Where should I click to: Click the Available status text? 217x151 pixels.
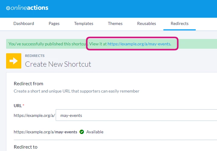95,132
